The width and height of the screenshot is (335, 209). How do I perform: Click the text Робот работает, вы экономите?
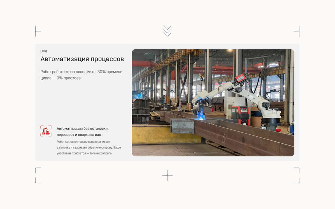(81, 75)
